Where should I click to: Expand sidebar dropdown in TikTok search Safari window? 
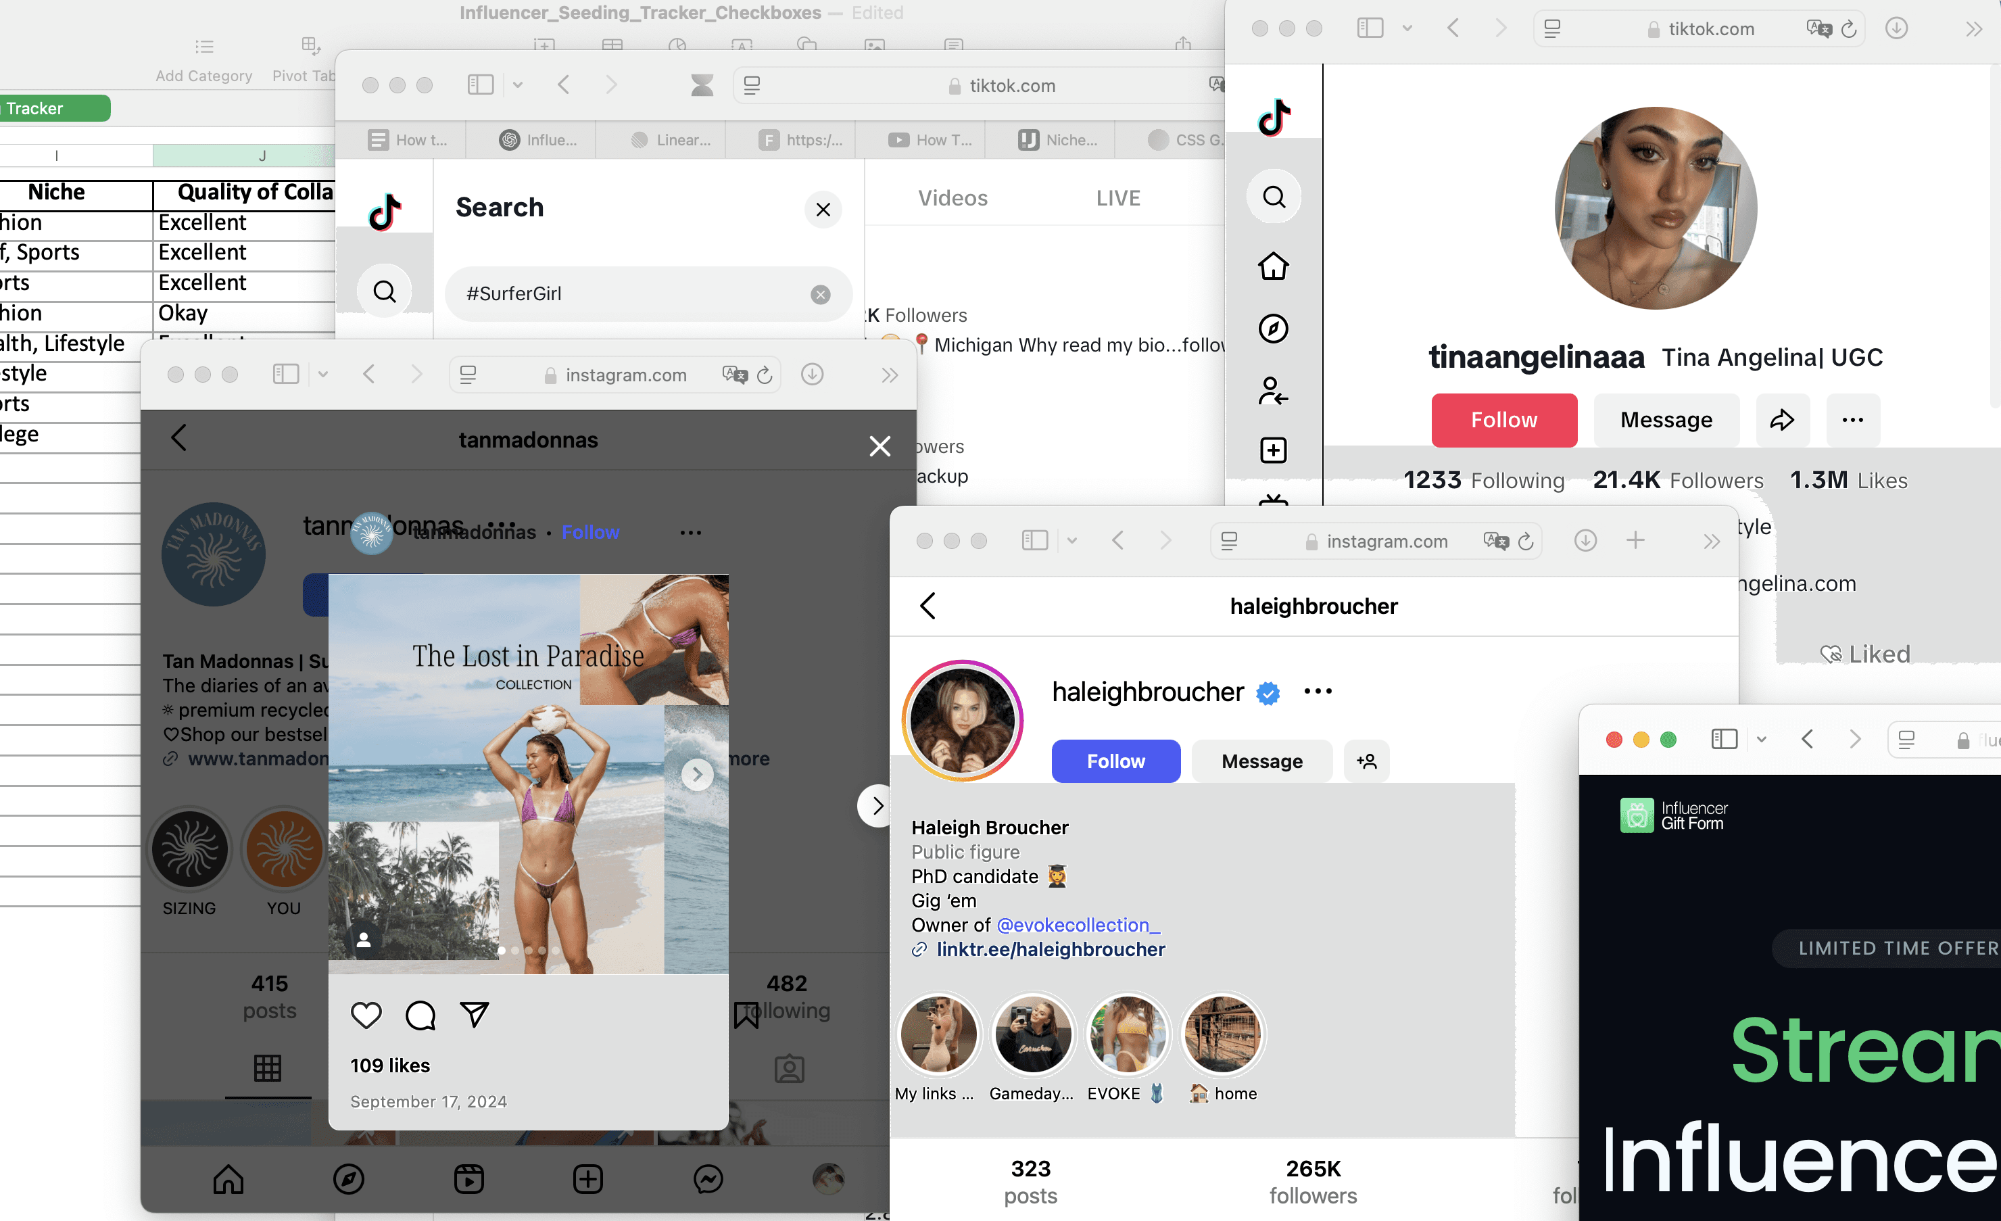coord(517,85)
